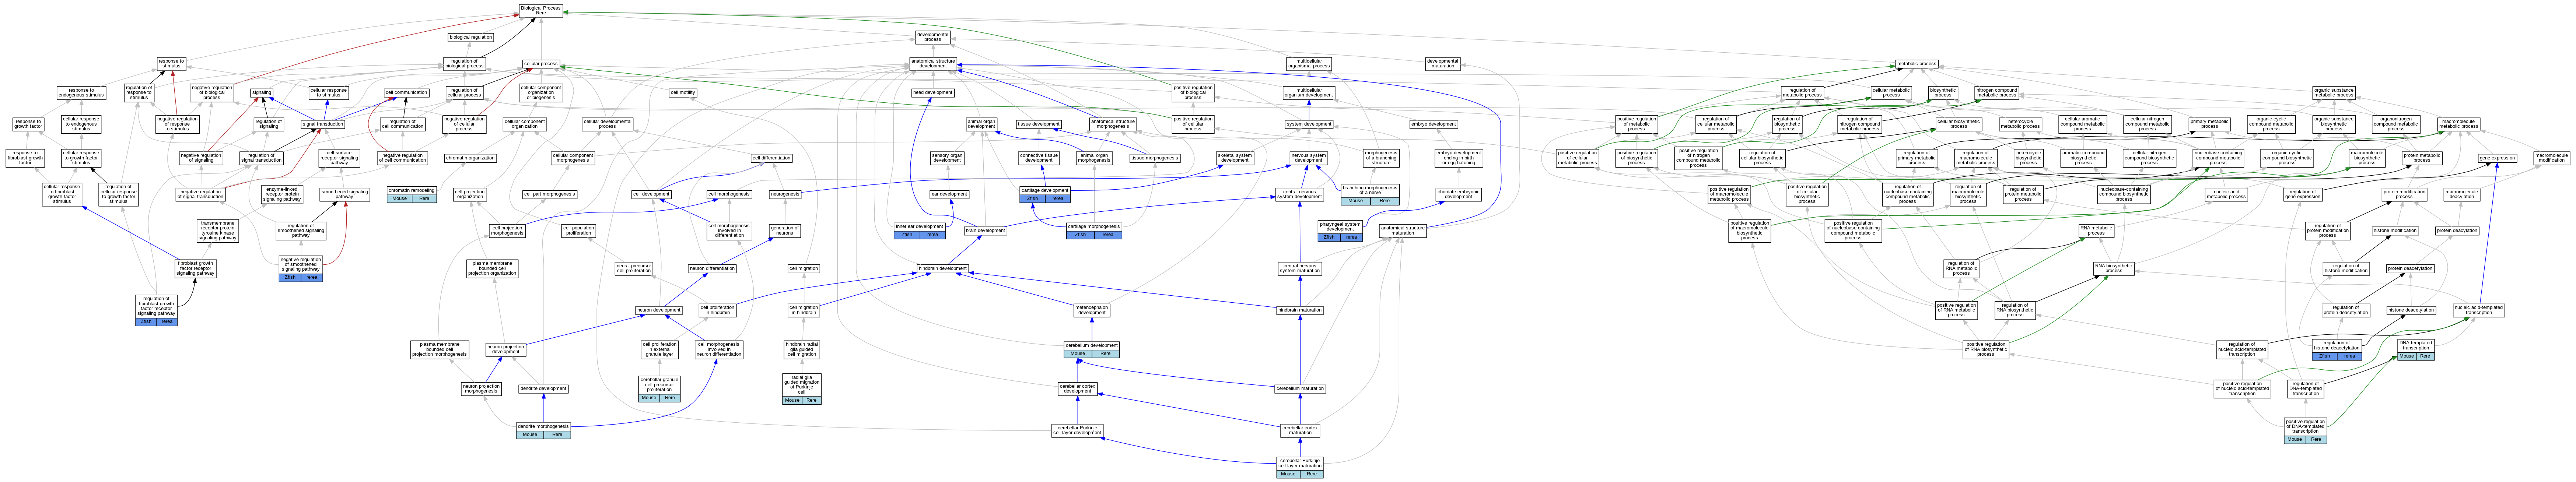Viewport: 2576px width, 482px height.
Task: Click the 'signal transduction' node
Action: click(323, 124)
